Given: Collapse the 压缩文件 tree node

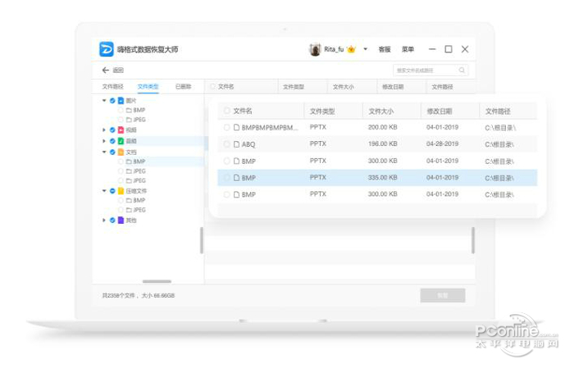Looking at the screenshot, I should click(104, 191).
